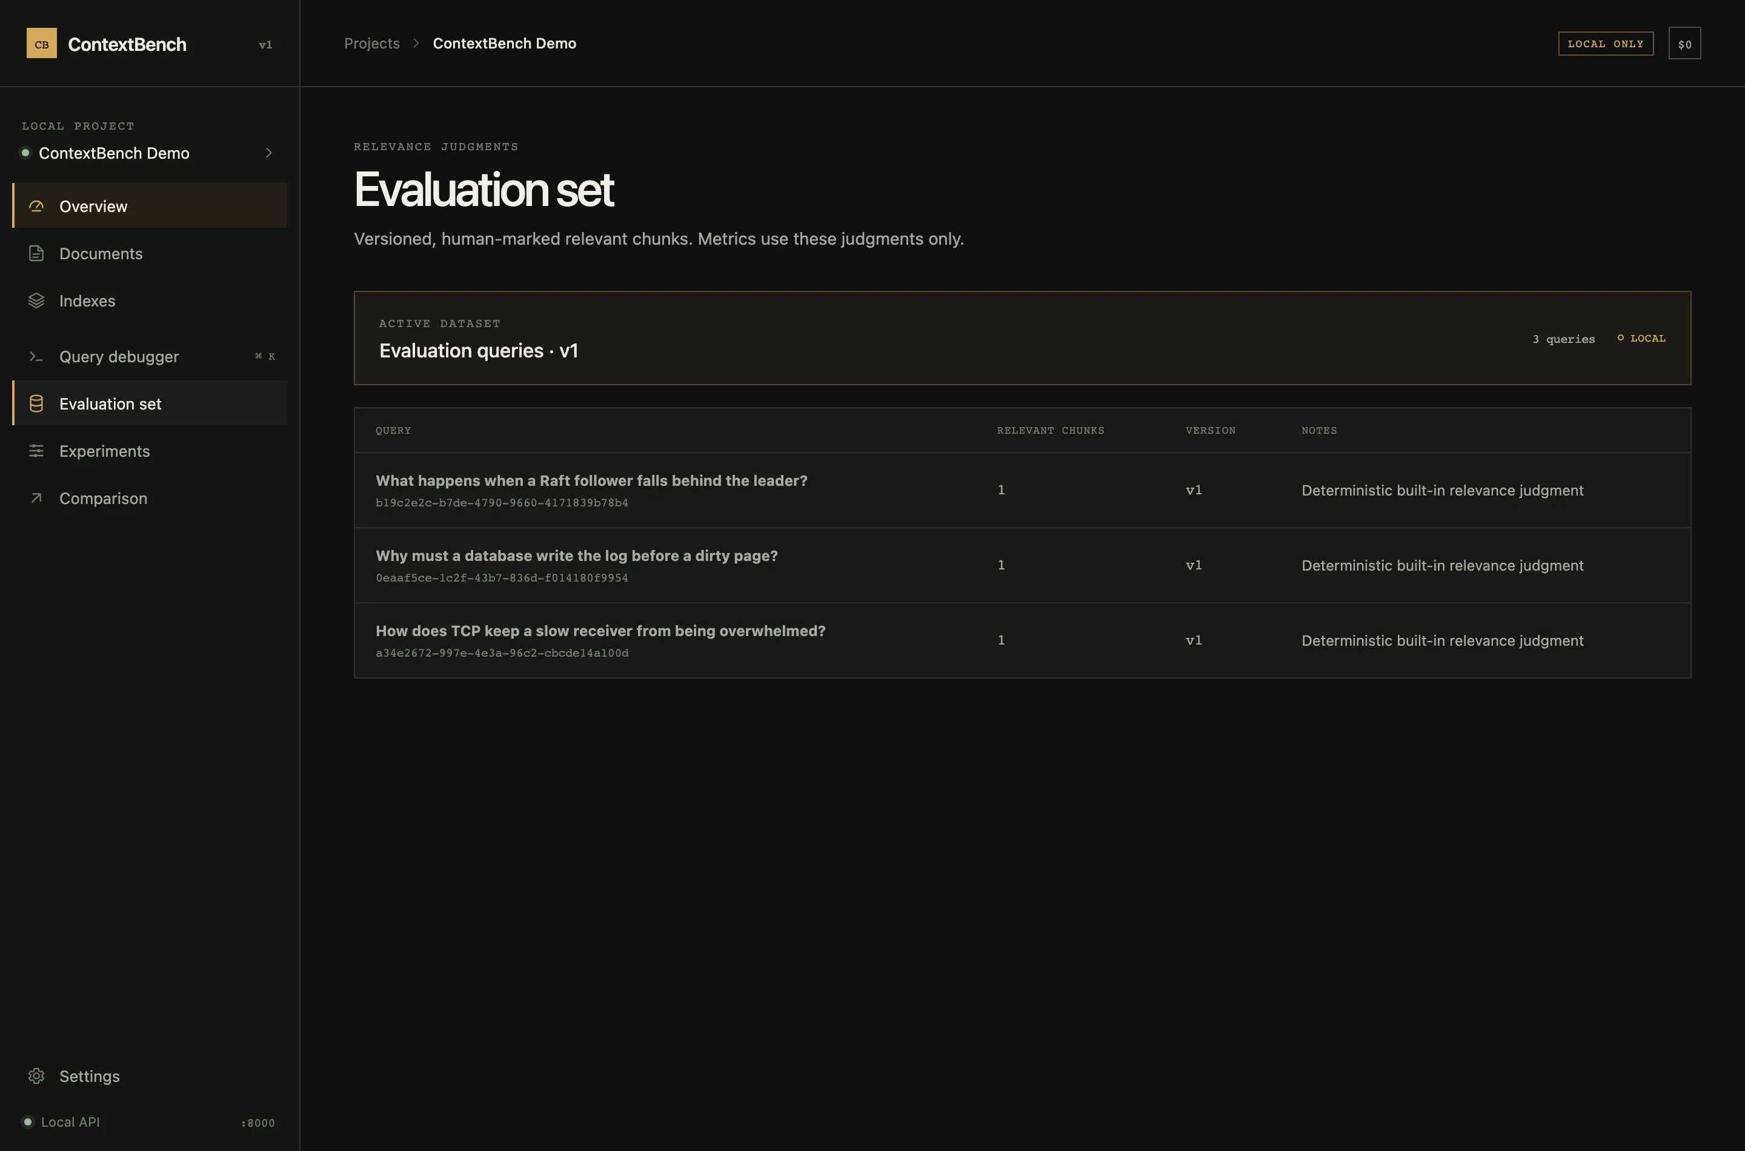Image resolution: width=1745 pixels, height=1151 pixels.
Task: Expand the ContextBench Demo project chevron
Action: pyautogui.click(x=268, y=153)
